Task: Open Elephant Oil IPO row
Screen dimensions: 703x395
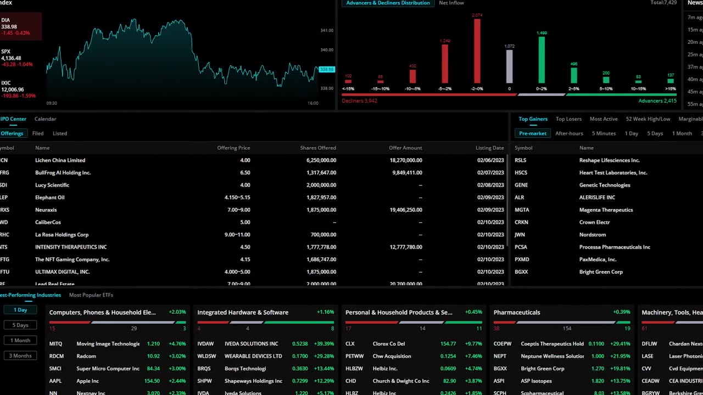Action: [253, 198]
